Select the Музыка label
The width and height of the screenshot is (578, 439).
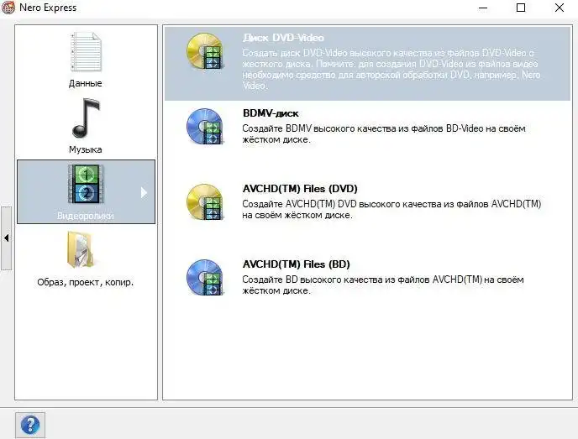pyautogui.click(x=85, y=149)
